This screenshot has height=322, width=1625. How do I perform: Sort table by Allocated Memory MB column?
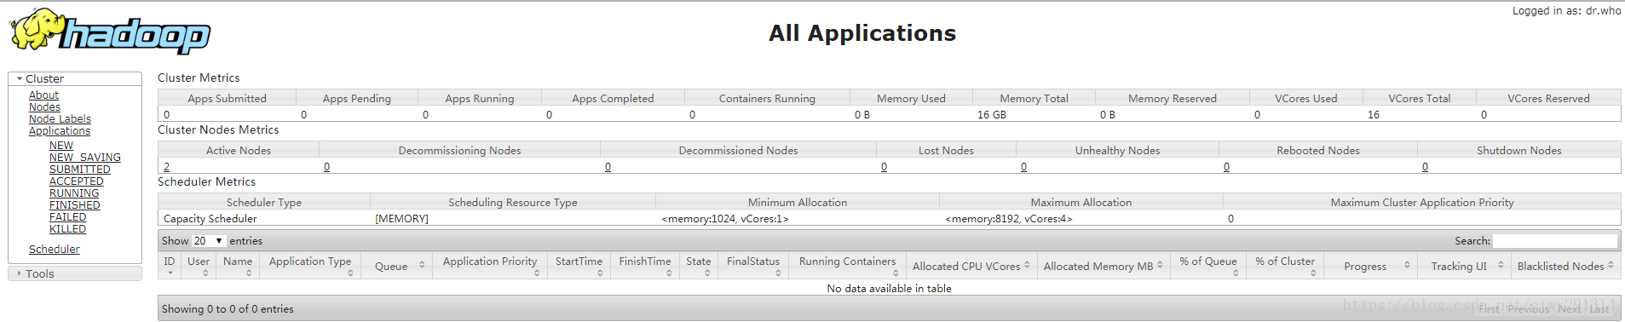tap(1103, 266)
